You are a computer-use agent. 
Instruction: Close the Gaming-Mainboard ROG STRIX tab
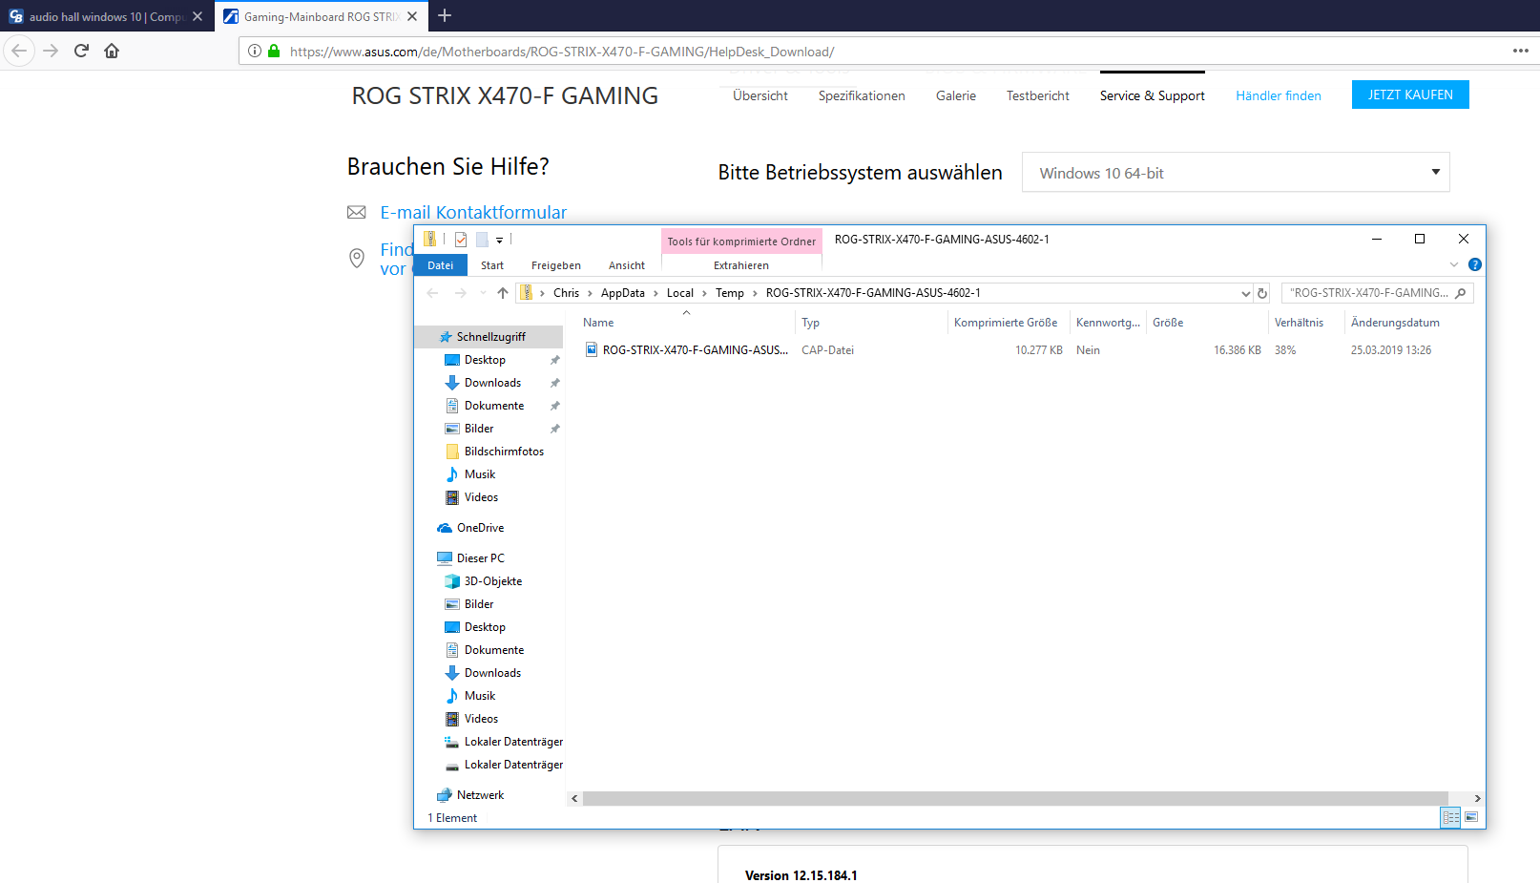pyautogui.click(x=412, y=16)
